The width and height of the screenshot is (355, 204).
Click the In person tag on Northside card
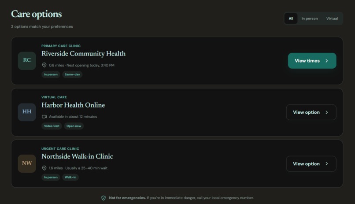click(51, 177)
